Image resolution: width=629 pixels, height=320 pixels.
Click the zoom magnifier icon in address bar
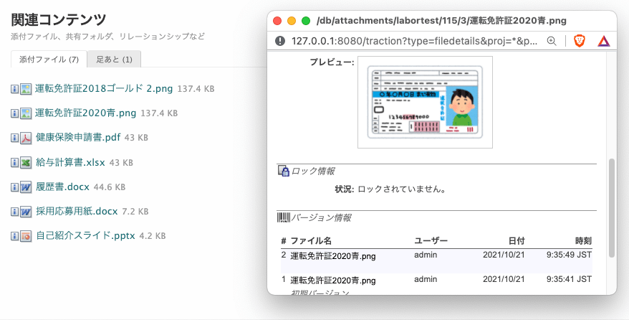(552, 41)
